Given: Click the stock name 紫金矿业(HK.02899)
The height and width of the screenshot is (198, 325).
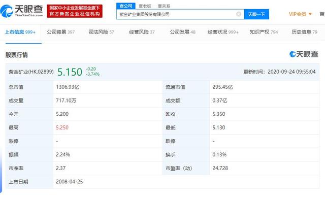Looking at the screenshot, I should 31,72.
